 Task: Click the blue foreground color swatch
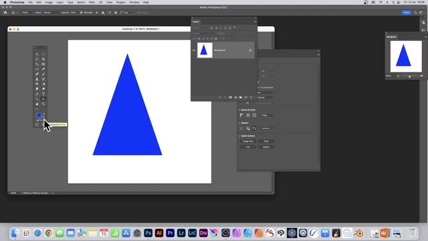tap(39, 115)
